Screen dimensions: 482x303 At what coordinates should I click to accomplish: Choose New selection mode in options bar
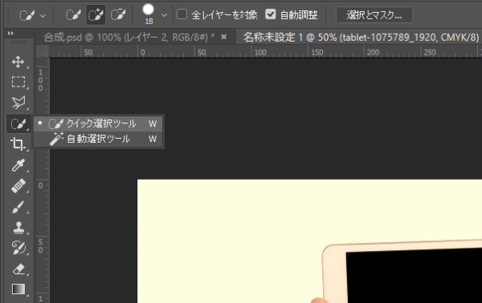[73, 14]
